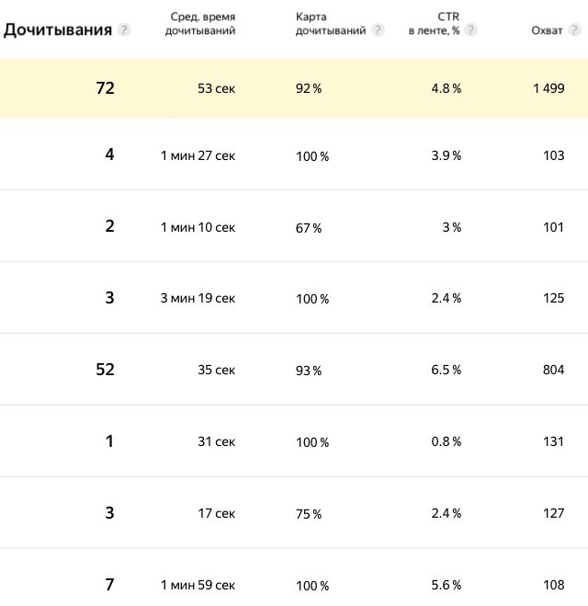Image resolution: width=588 pixels, height=606 pixels.
Task: Sort by the Дочитывания column header
Action: pyautogui.click(x=58, y=29)
